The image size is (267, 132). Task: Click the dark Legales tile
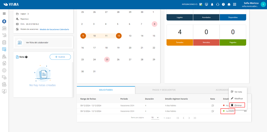coord(180,17)
